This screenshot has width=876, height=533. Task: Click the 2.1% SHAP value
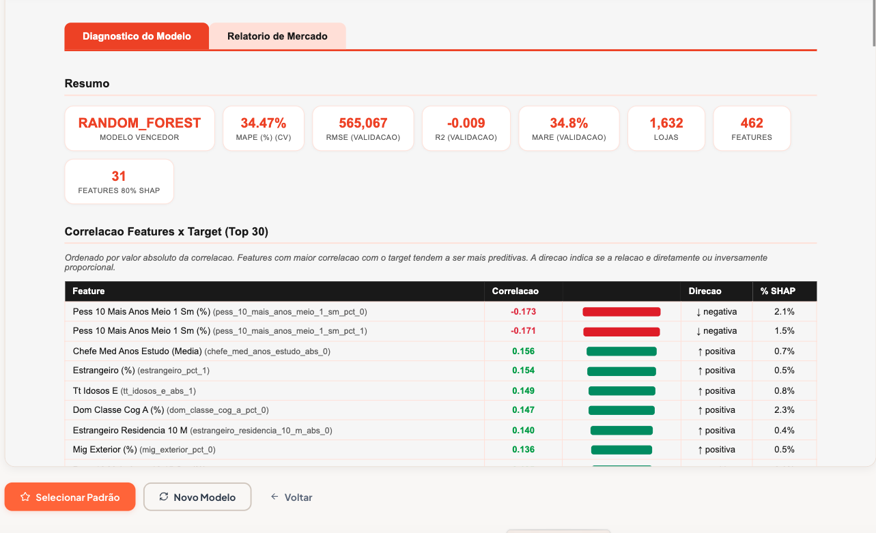(785, 312)
